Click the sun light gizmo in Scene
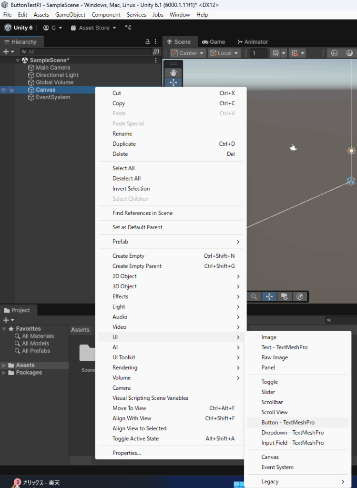 click(351, 151)
